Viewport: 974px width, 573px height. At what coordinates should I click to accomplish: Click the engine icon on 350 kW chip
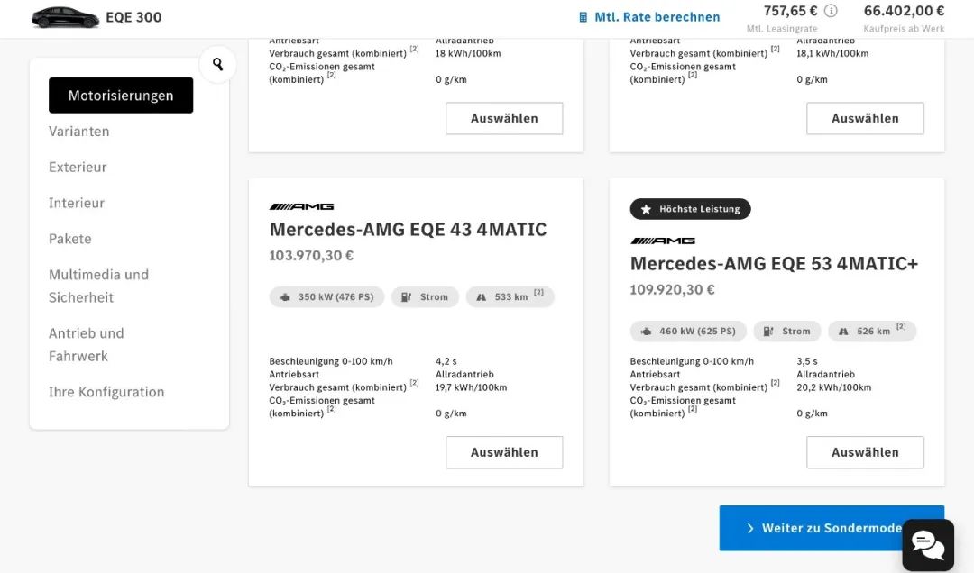tap(284, 297)
